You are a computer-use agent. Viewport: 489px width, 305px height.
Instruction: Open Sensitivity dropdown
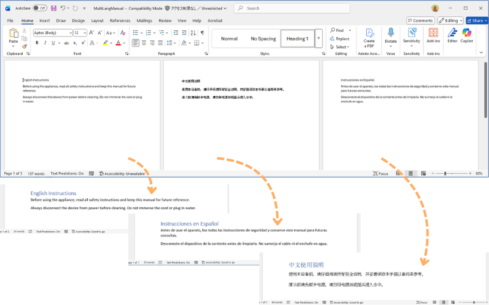pos(411,38)
